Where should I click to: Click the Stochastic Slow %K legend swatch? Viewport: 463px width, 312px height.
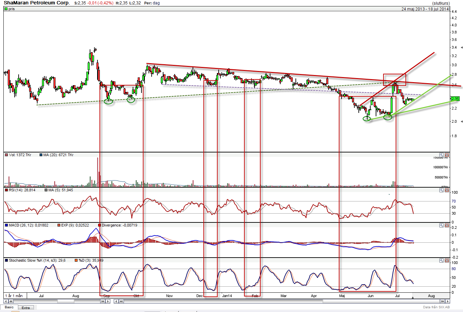click(6, 260)
